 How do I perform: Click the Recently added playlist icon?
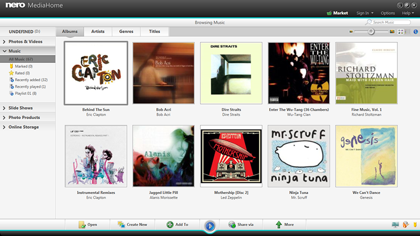pyautogui.click(x=12, y=80)
